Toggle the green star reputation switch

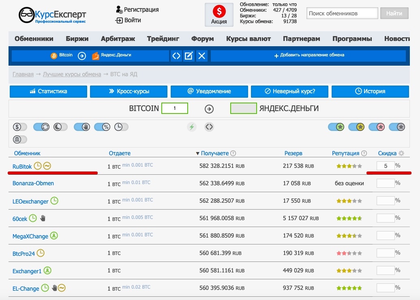pyautogui.click(x=336, y=127)
